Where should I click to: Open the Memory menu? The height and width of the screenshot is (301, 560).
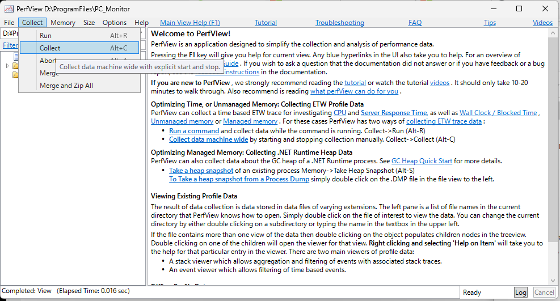(x=63, y=23)
